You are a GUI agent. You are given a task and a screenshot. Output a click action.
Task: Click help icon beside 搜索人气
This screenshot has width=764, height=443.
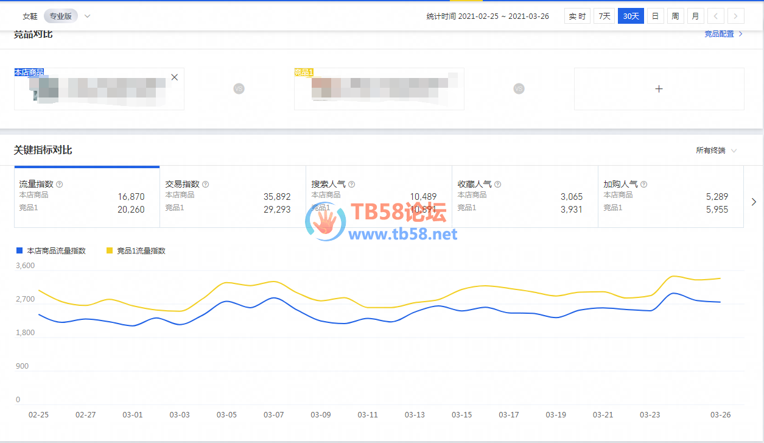(x=352, y=184)
